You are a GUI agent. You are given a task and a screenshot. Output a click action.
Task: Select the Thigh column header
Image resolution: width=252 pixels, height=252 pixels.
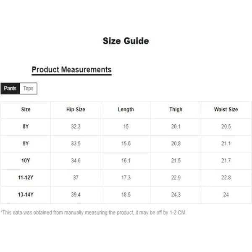pos(176,110)
